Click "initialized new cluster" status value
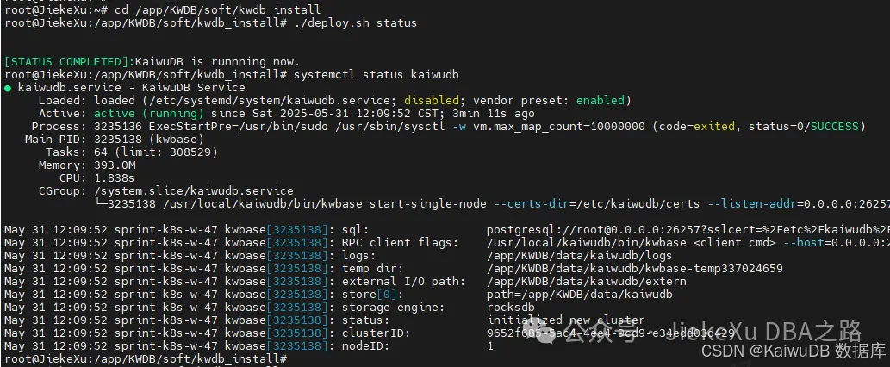The height and width of the screenshot is (367, 890). (565, 320)
